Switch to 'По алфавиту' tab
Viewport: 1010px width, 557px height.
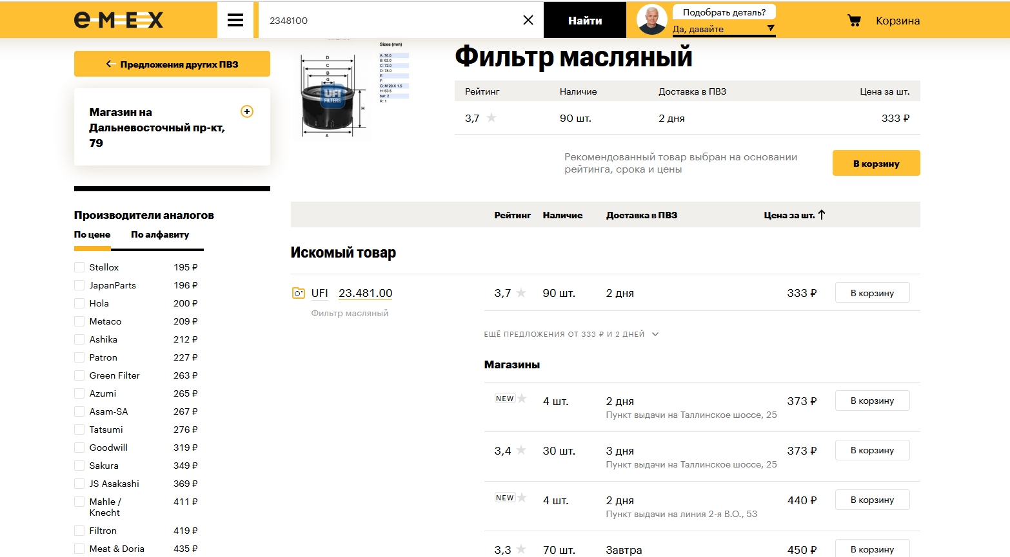(x=160, y=234)
